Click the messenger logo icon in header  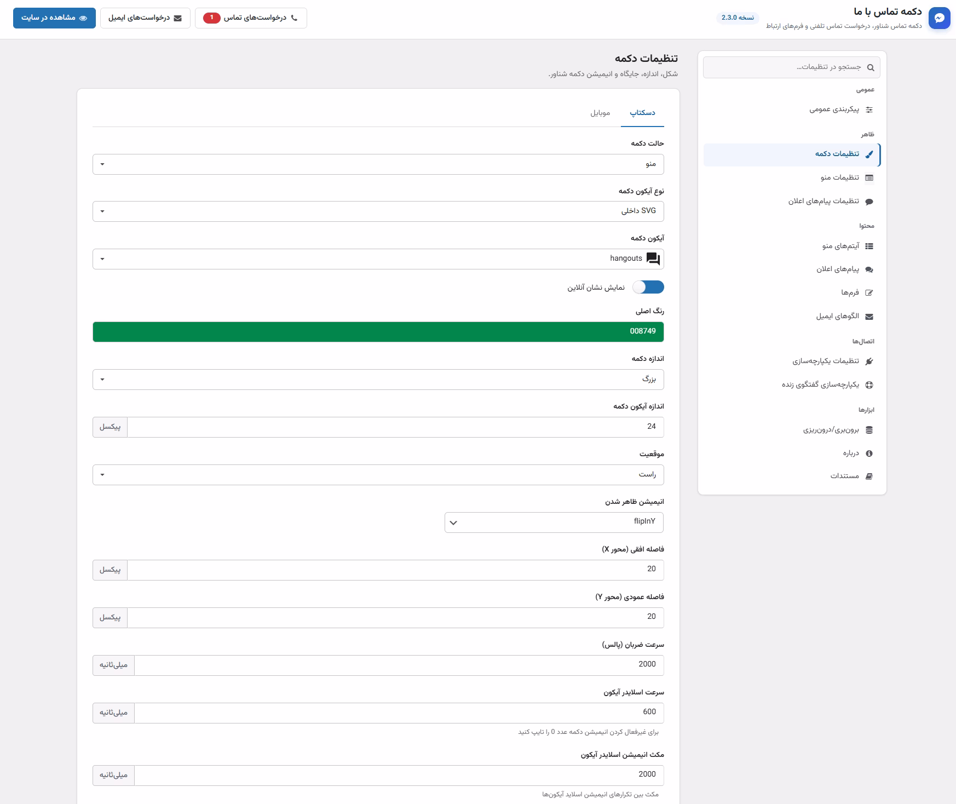point(939,18)
